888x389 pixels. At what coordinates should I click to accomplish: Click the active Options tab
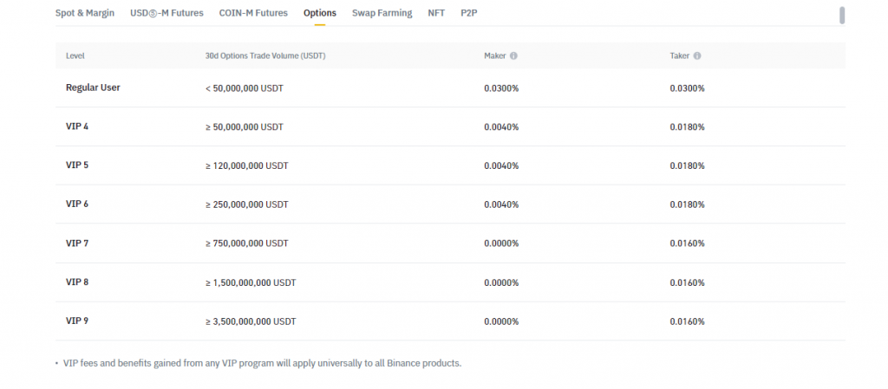coord(320,14)
